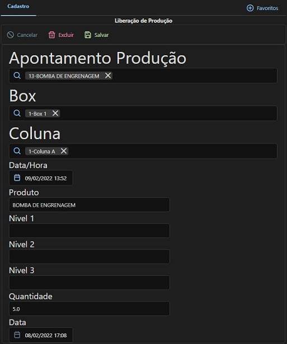
Task: Click search icon in Apontamento Produção field
Action: pos(17,75)
